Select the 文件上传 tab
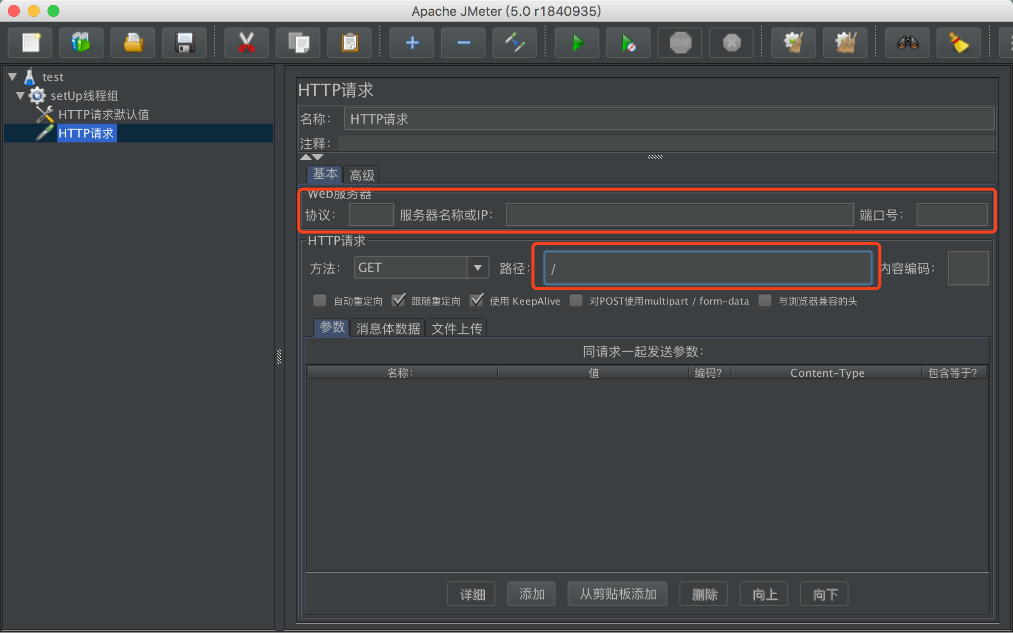The height and width of the screenshot is (633, 1013). click(457, 328)
